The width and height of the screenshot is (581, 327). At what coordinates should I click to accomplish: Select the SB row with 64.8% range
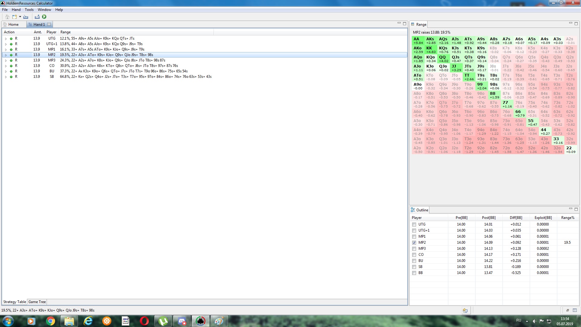point(205,77)
